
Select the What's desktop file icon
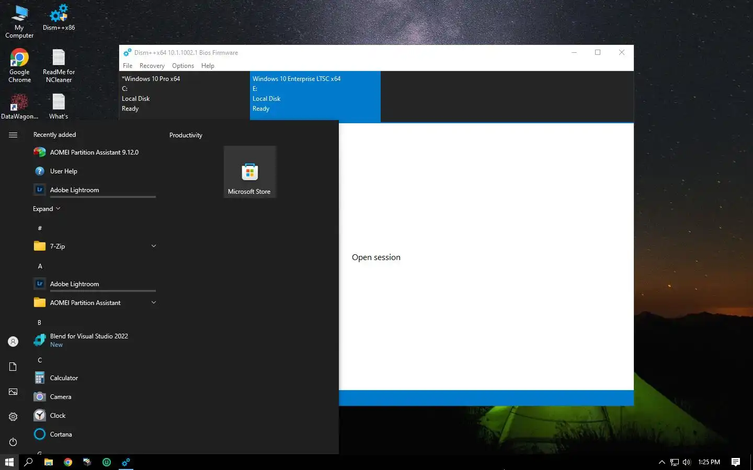[59, 107]
